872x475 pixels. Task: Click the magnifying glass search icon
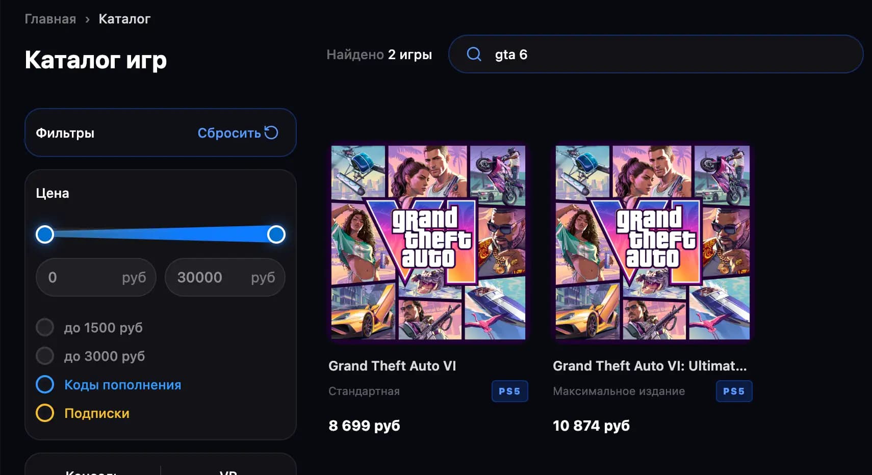coord(474,54)
